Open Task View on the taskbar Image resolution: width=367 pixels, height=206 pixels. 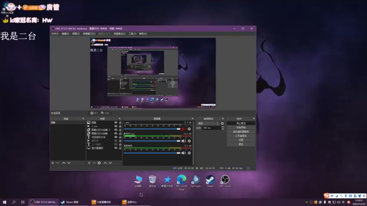click(x=22, y=202)
